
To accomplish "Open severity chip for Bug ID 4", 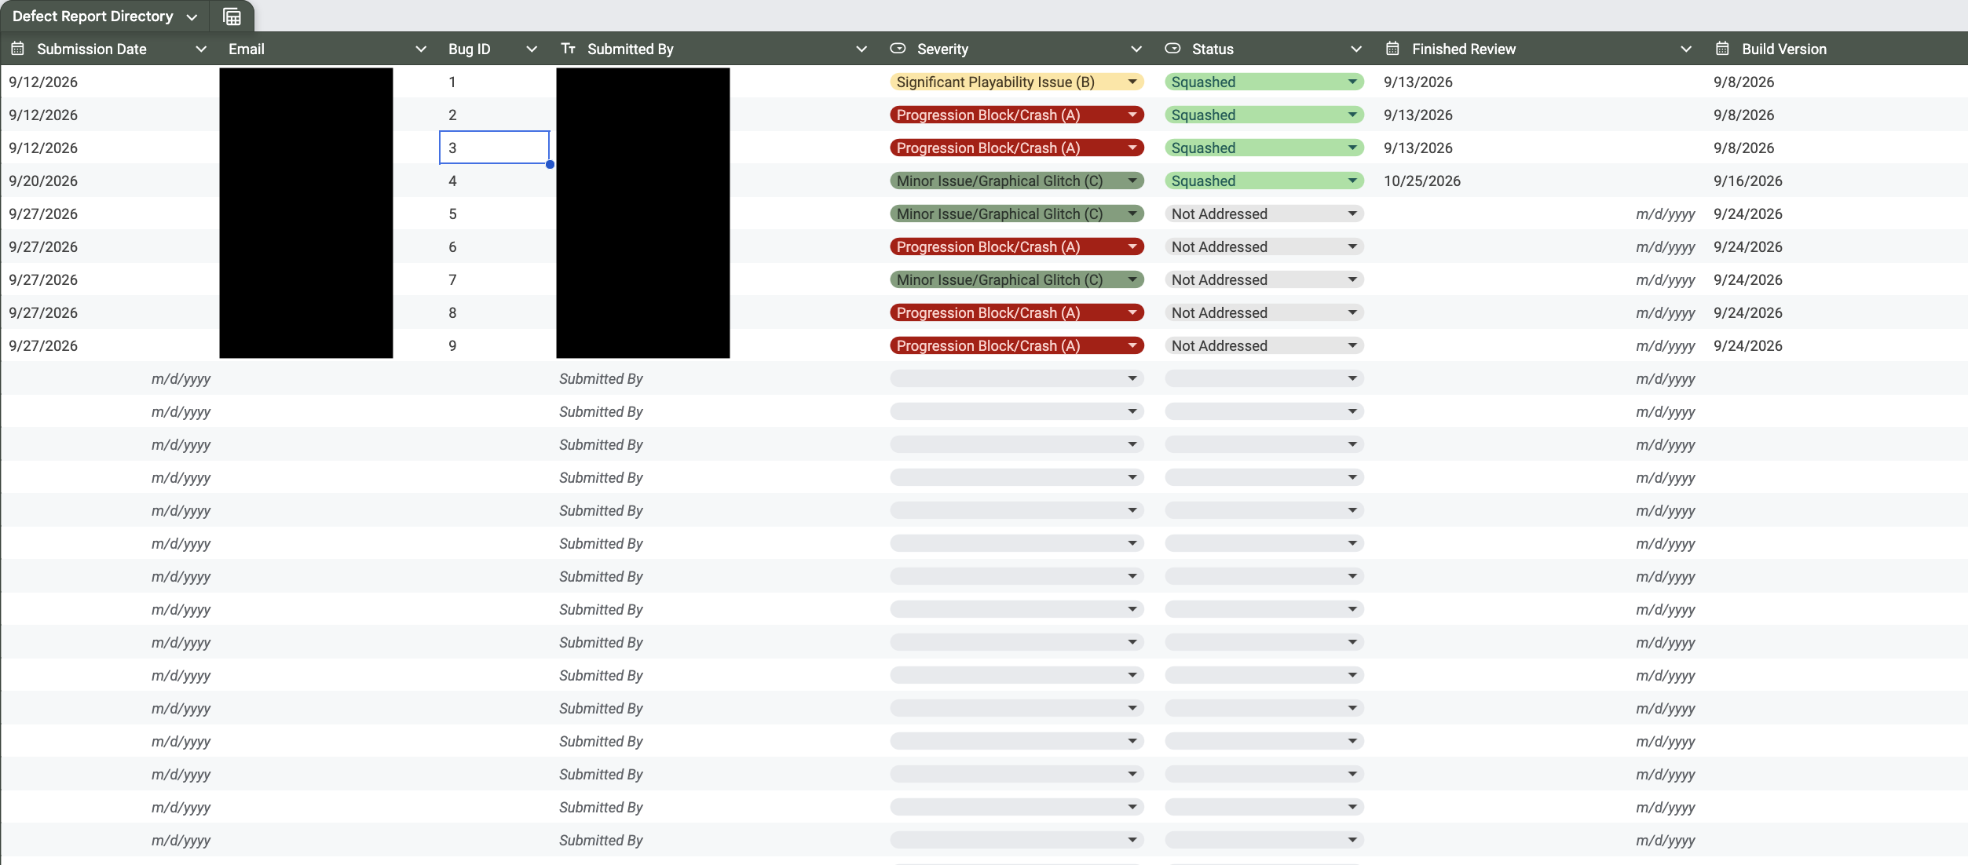I will [1016, 181].
